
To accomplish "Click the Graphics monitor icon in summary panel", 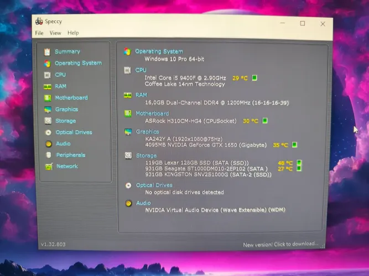I will [x=128, y=132].
